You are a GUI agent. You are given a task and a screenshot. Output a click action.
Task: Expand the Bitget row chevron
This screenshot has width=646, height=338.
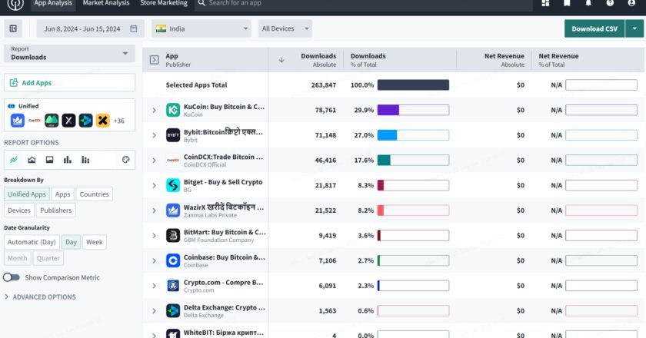(x=154, y=185)
